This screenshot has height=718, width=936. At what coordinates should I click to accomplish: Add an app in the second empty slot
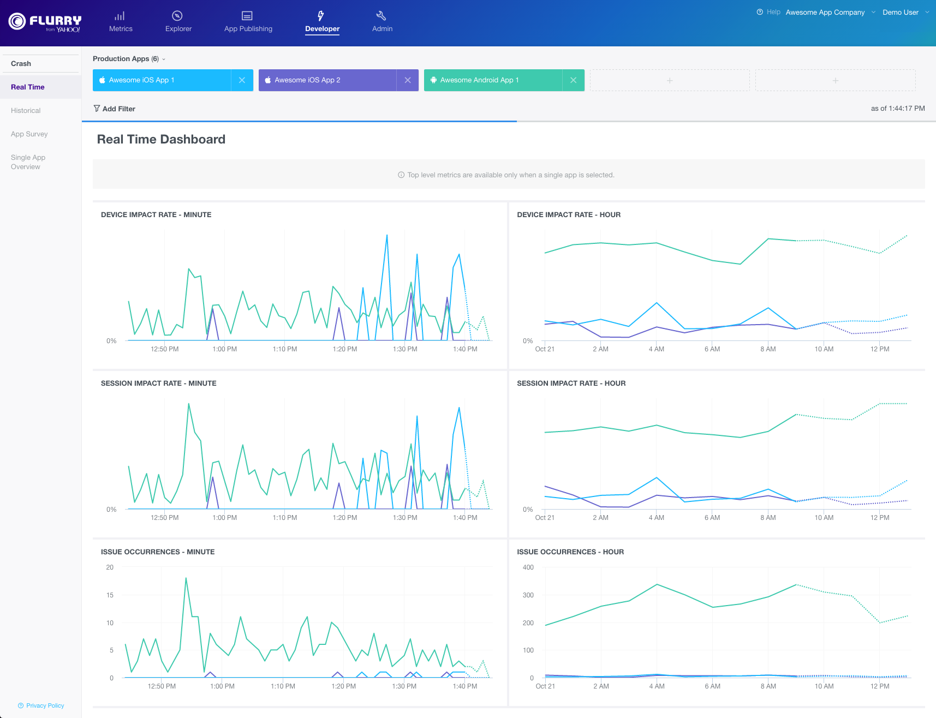pyautogui.click(x=835, y=80)
